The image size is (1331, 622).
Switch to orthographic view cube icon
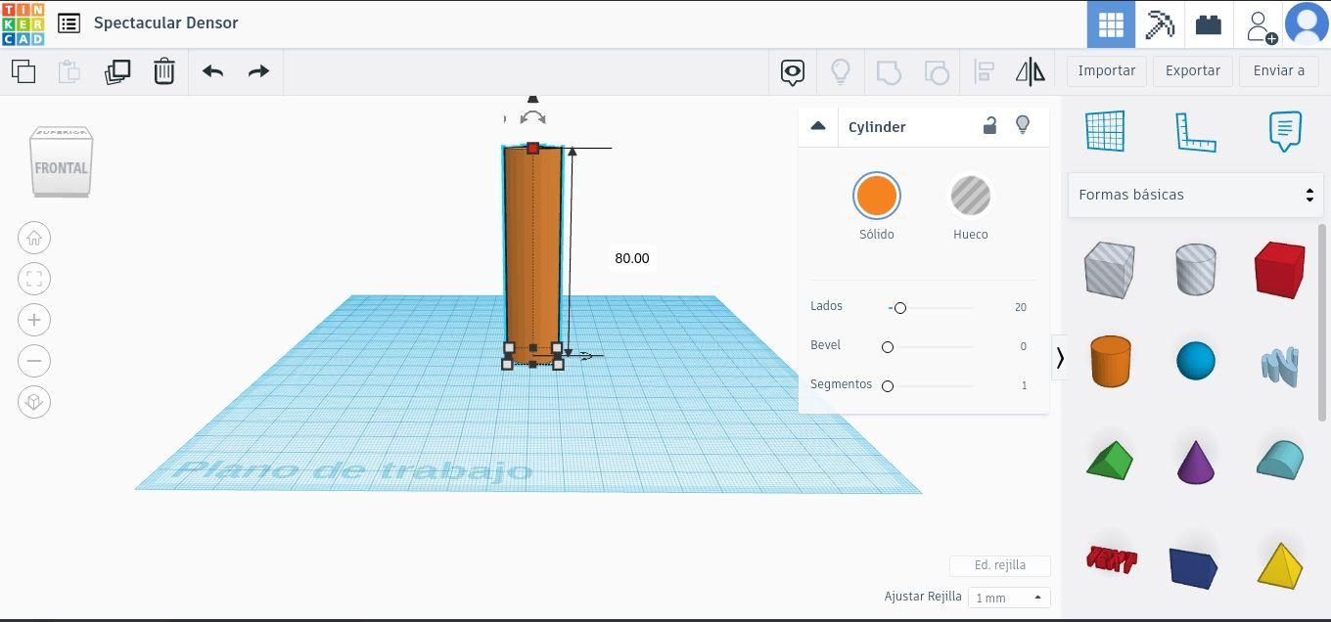[34, 402]
